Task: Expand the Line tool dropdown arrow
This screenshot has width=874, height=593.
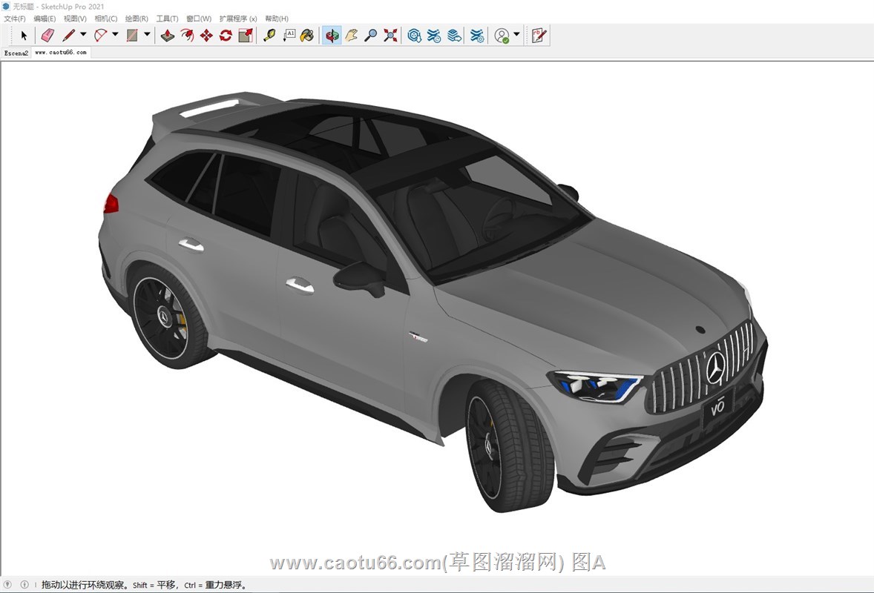Action: [83, 35]
